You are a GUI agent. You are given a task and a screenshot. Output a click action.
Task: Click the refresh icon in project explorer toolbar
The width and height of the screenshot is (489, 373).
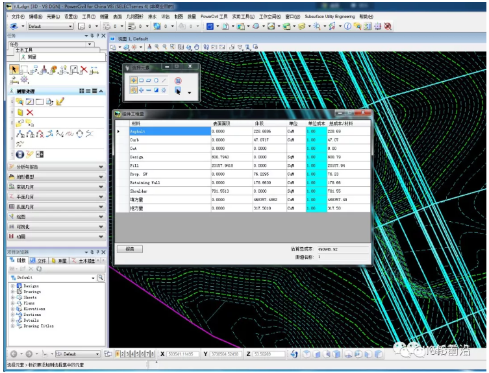pos(39,269)
